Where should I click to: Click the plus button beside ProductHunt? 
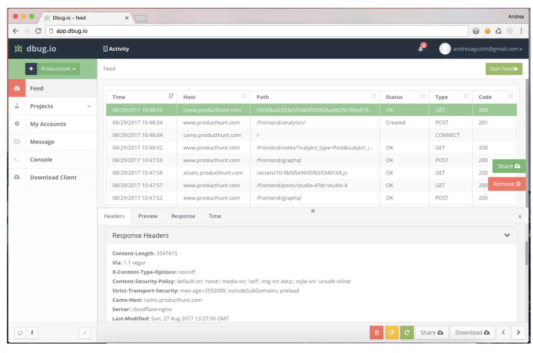31,69
